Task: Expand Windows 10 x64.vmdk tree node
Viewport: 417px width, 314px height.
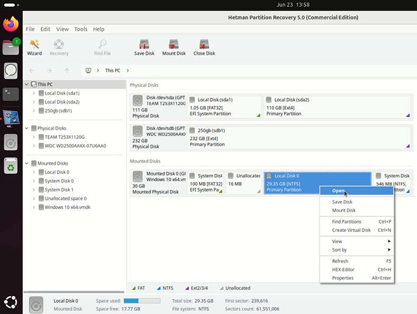Action: [x=34, y=207]
